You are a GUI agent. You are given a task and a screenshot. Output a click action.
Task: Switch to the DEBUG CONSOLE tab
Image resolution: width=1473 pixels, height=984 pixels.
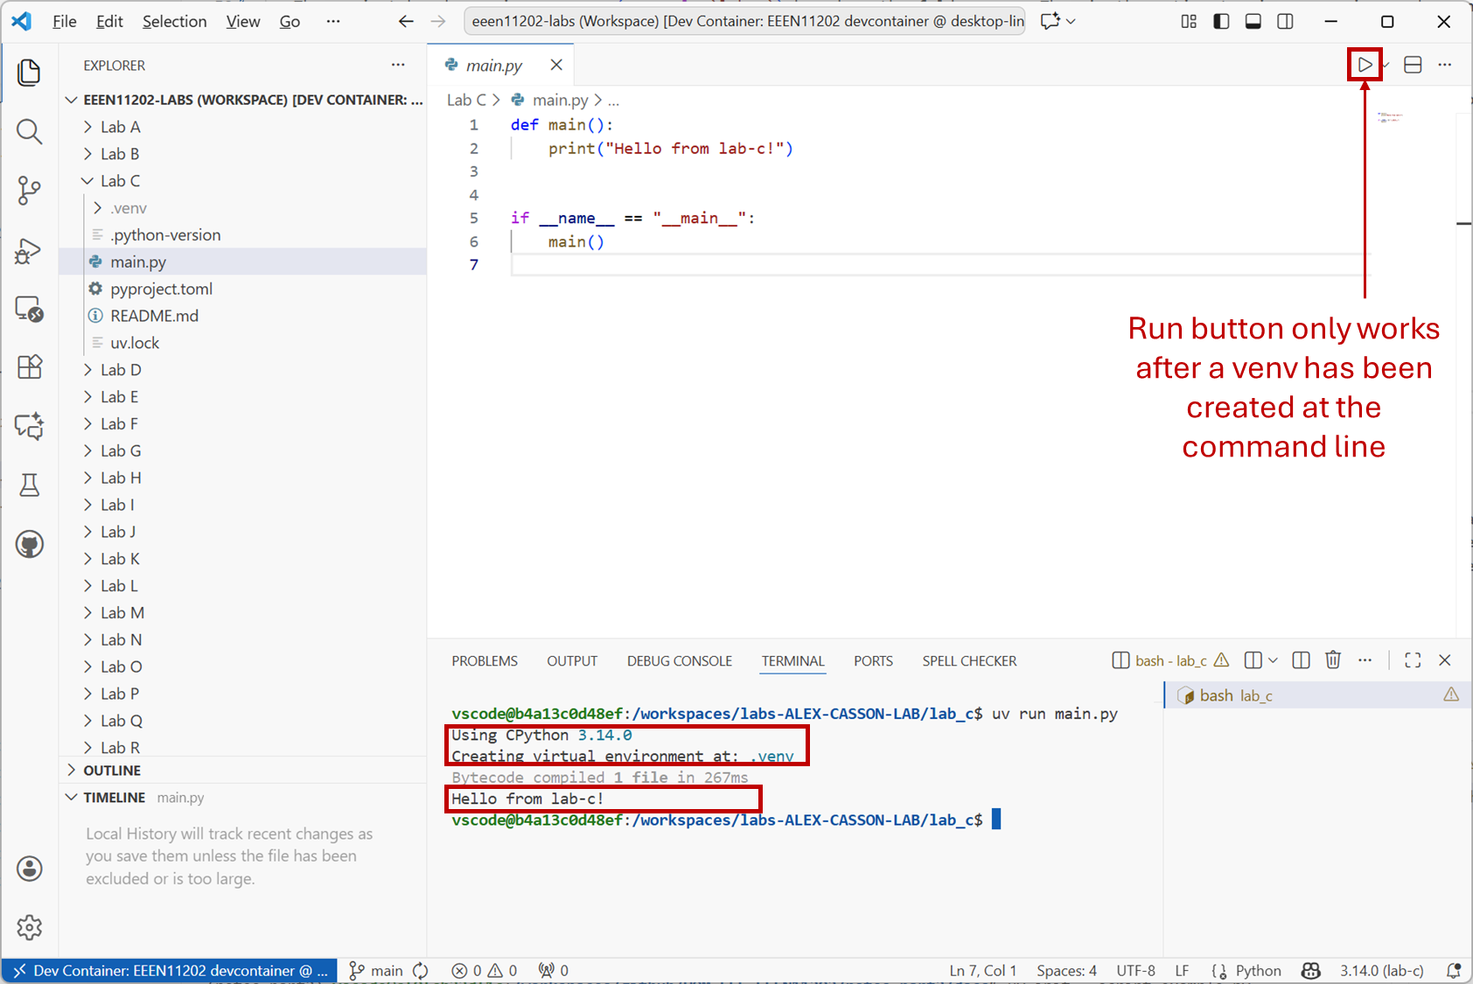coord(679,661)
